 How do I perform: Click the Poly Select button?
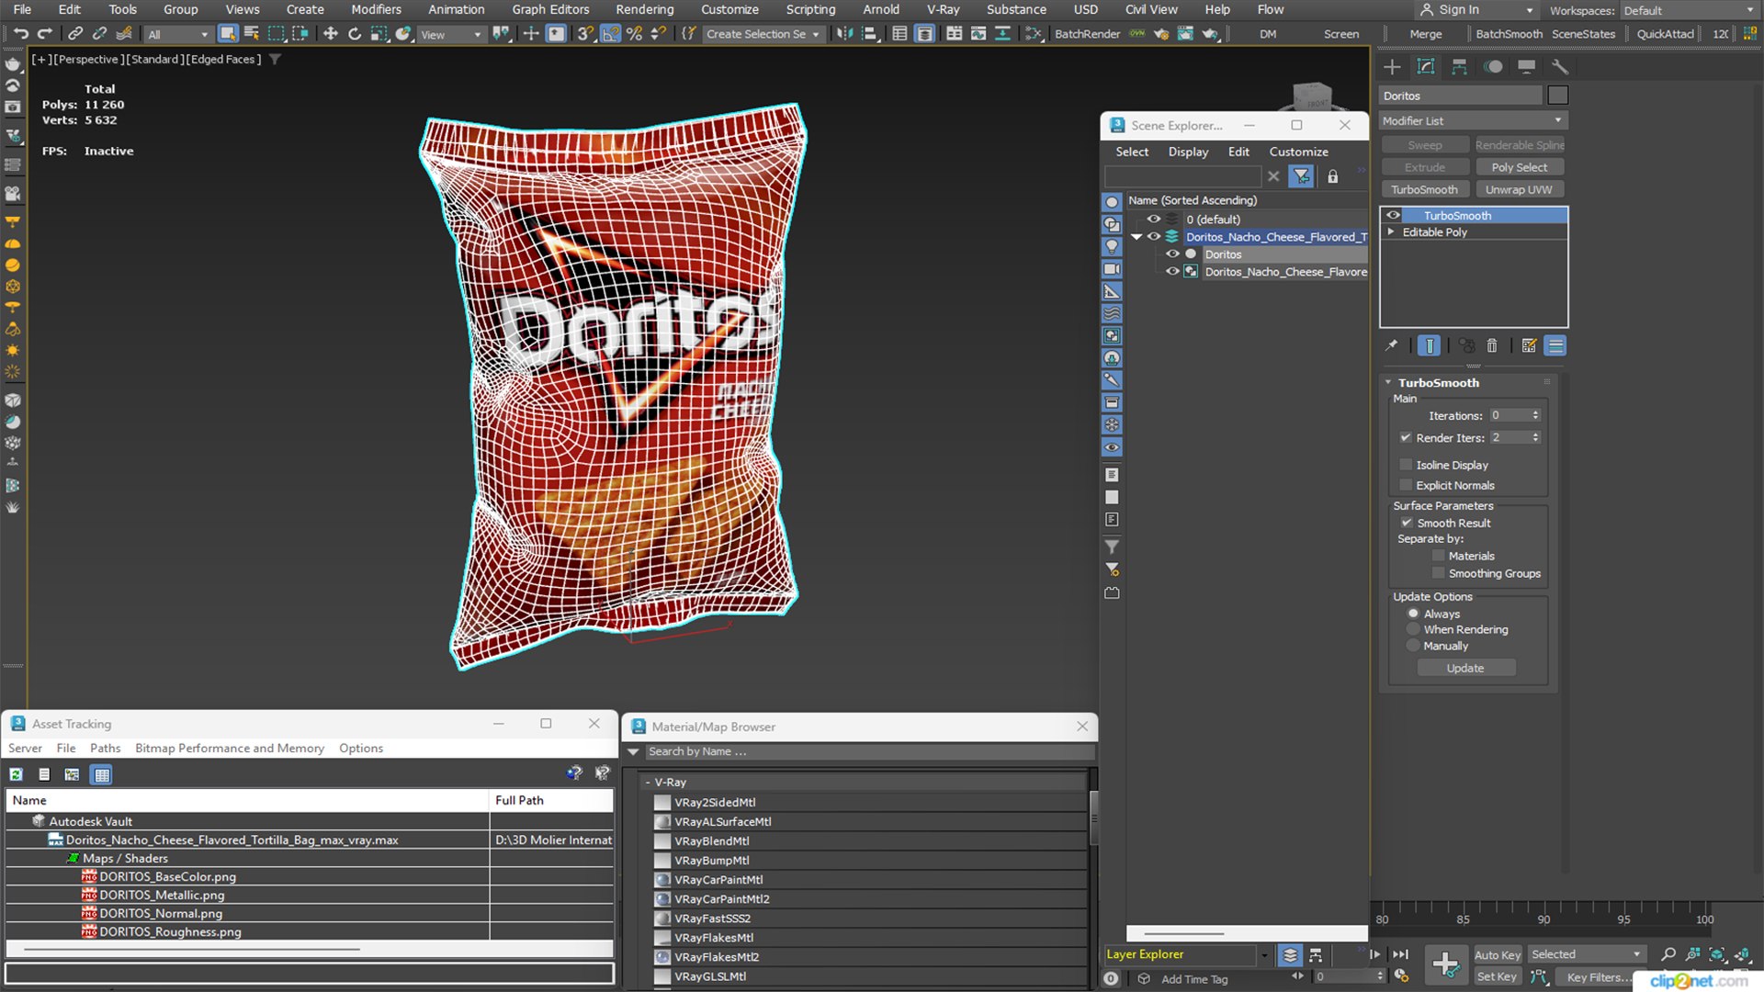pyautogui.click(x=1520, y=167)
